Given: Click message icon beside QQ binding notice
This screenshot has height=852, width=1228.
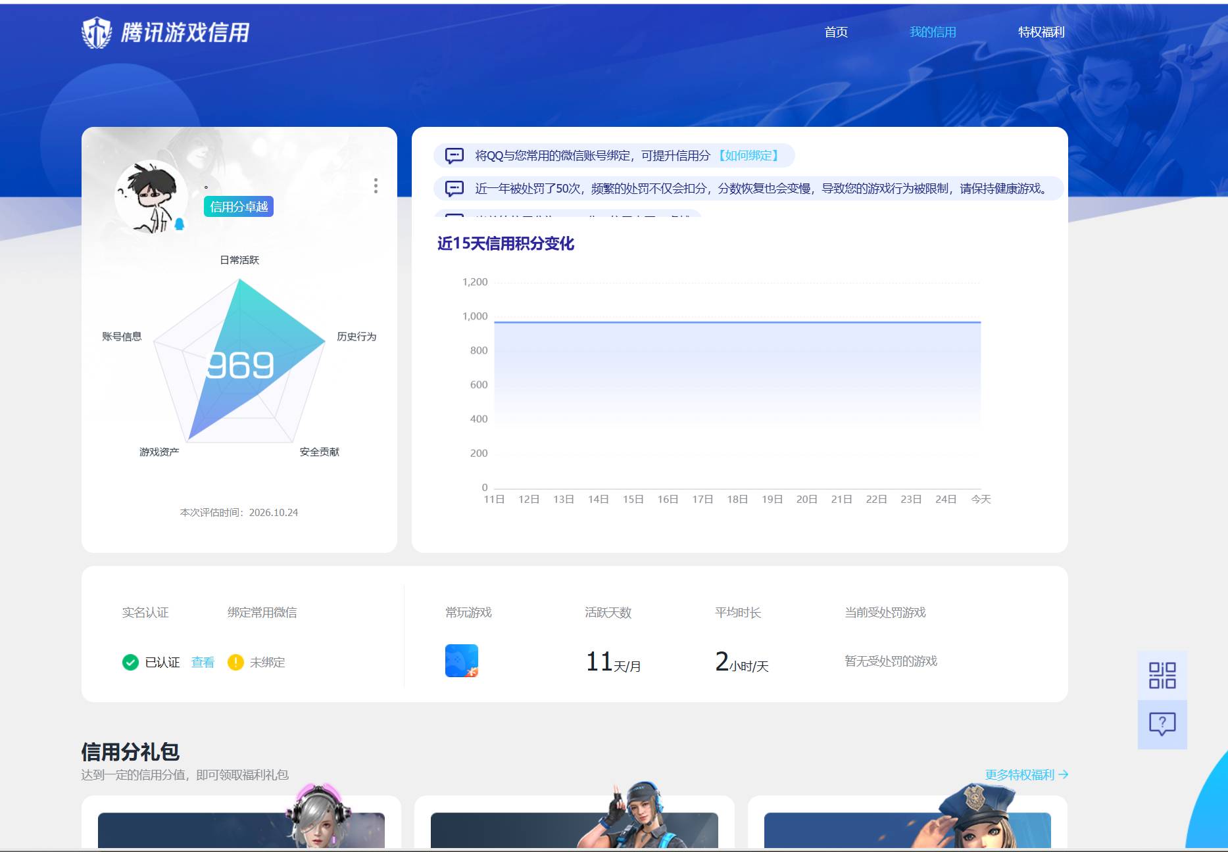Looking at the screenshot, I should 454,156.
